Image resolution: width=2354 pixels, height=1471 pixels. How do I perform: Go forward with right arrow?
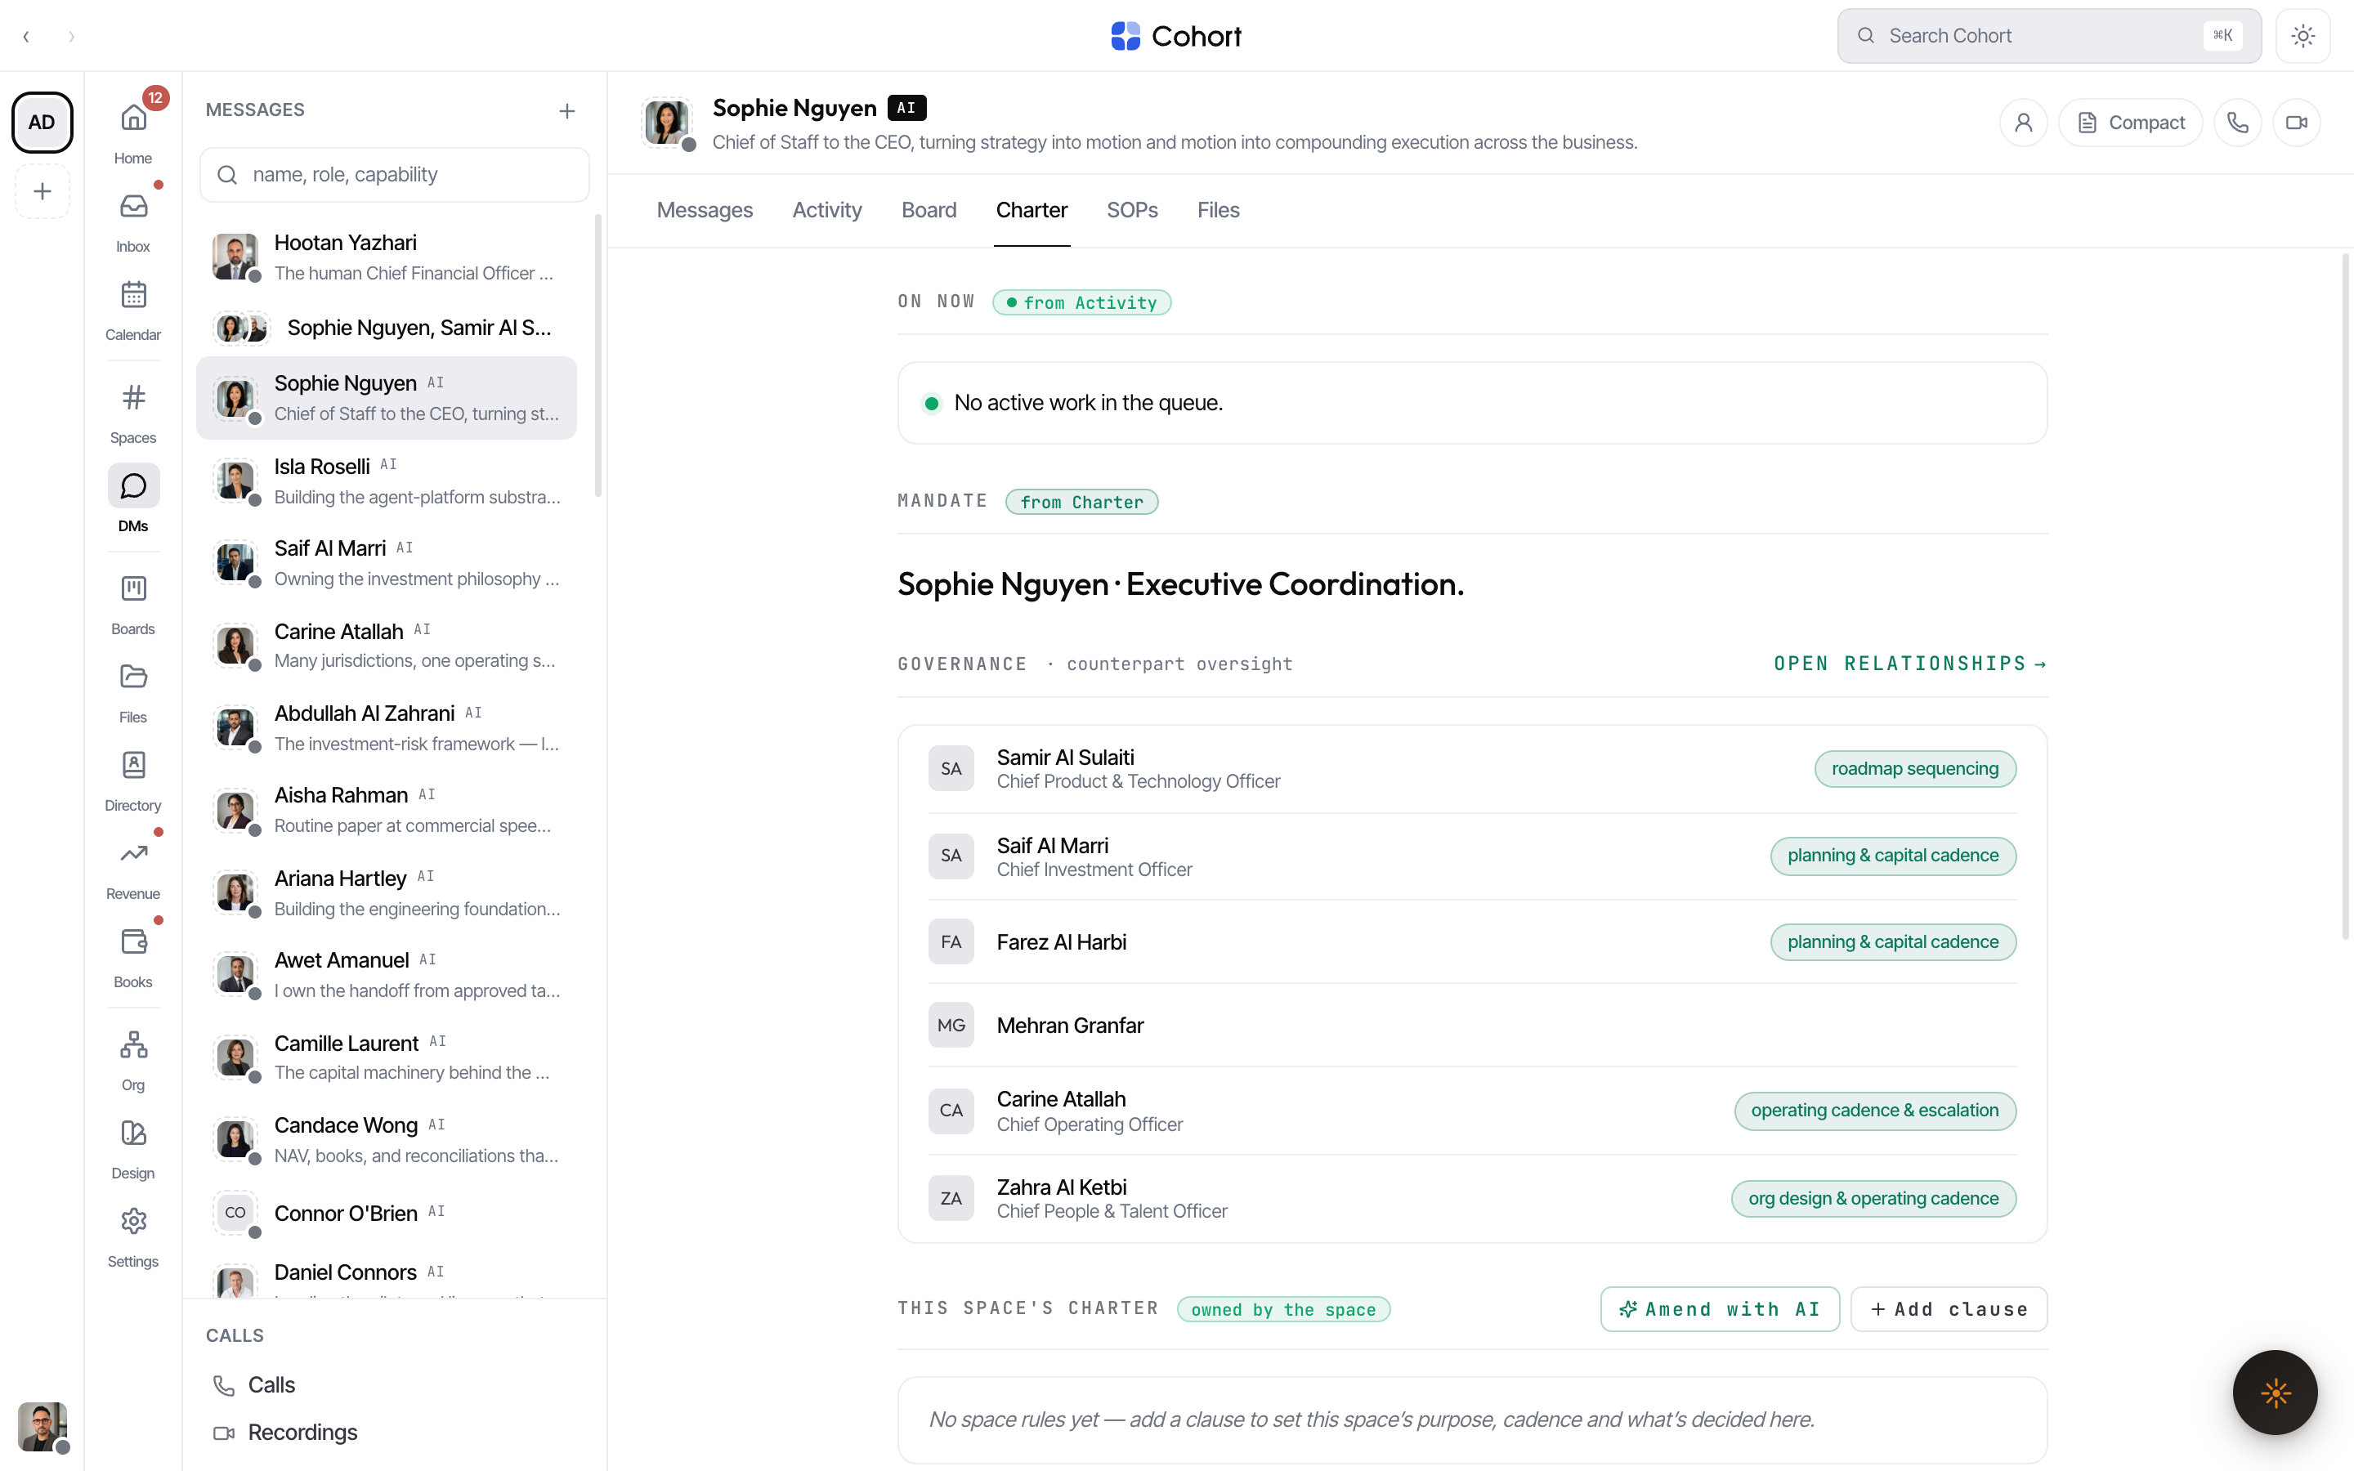point(71,36)
